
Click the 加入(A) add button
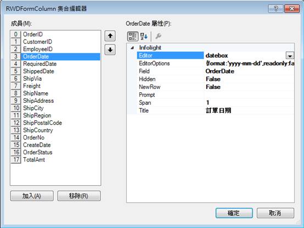32,196
